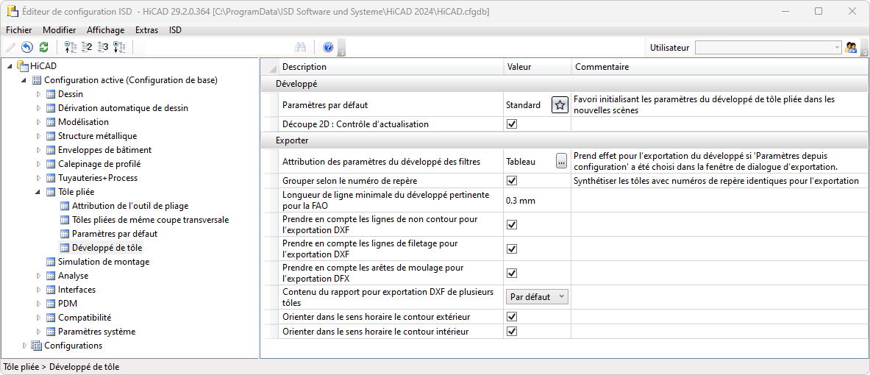Open the Par défaut dropdown
Viewport: 870px width, 375px height.
click(x=537, y=297)
